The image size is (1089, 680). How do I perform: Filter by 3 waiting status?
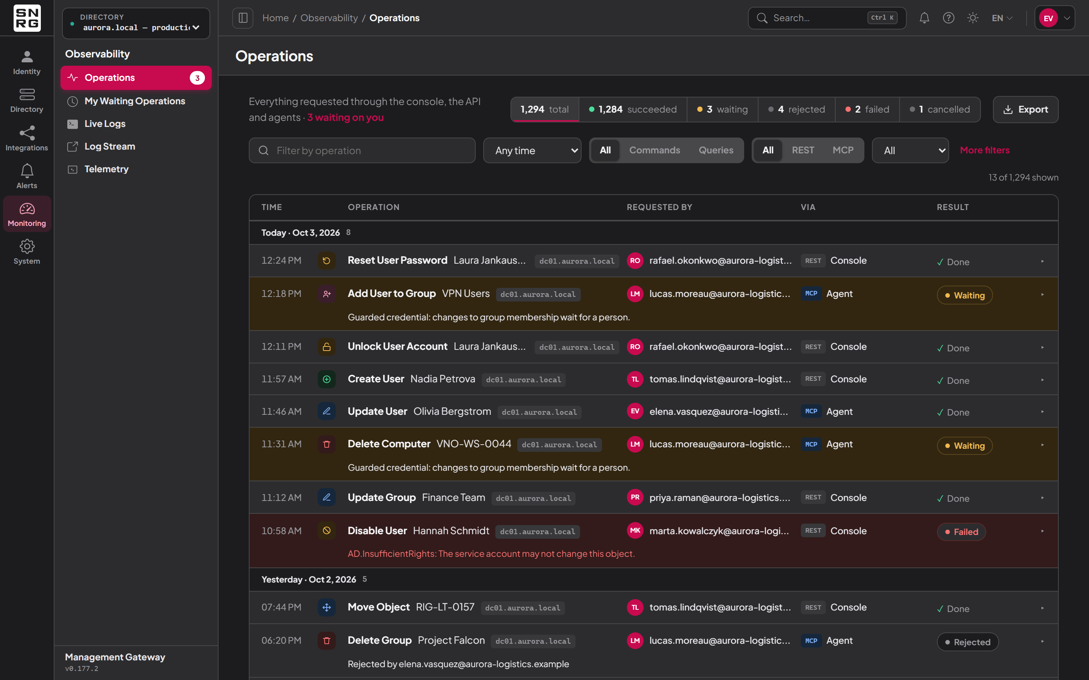click(722, 109)
